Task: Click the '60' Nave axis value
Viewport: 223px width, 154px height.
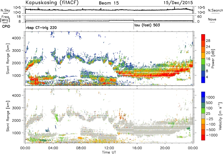Action: pyautogui.click(x=199, y=17)
